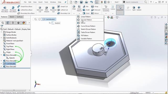Collapse the Boss-Extrude1 node
This screenshot has height=94, width=168.
(1, 55)
